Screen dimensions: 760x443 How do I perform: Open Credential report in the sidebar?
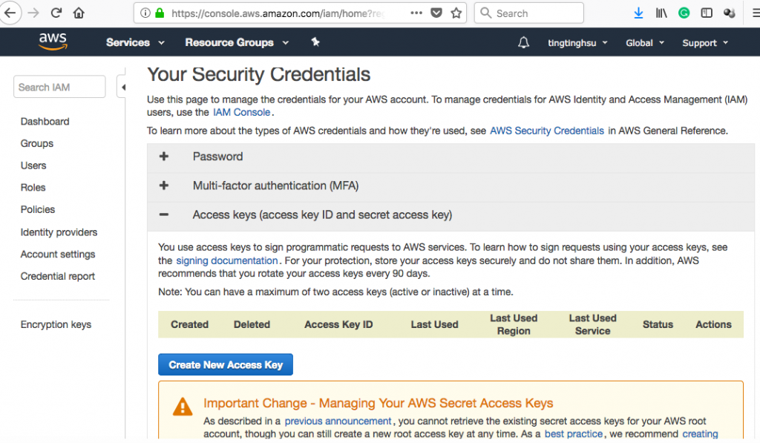[58, 276]
